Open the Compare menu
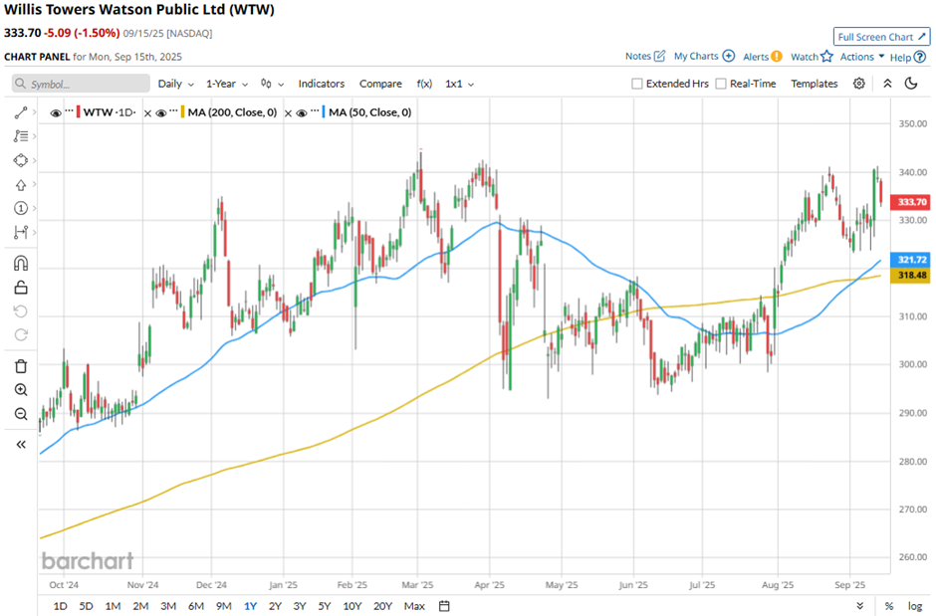 tap(380, 84)
